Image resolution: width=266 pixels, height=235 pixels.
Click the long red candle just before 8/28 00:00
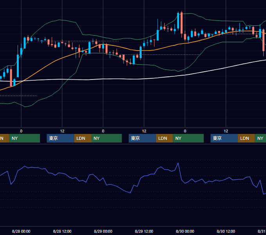point(11,77)
